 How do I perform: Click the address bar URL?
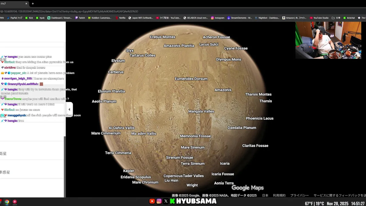pyautogui.click(x=69, y=11)
